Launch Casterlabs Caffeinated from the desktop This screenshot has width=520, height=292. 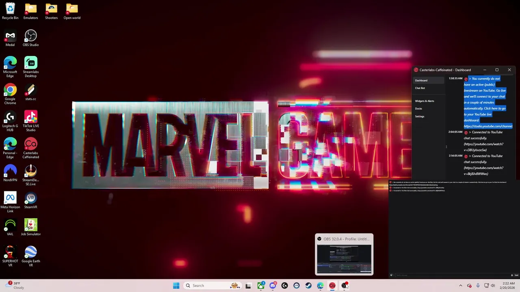click(x=30, y=148)
